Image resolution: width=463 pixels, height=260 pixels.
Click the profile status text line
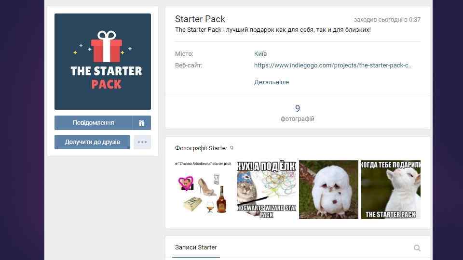point(273,30)
